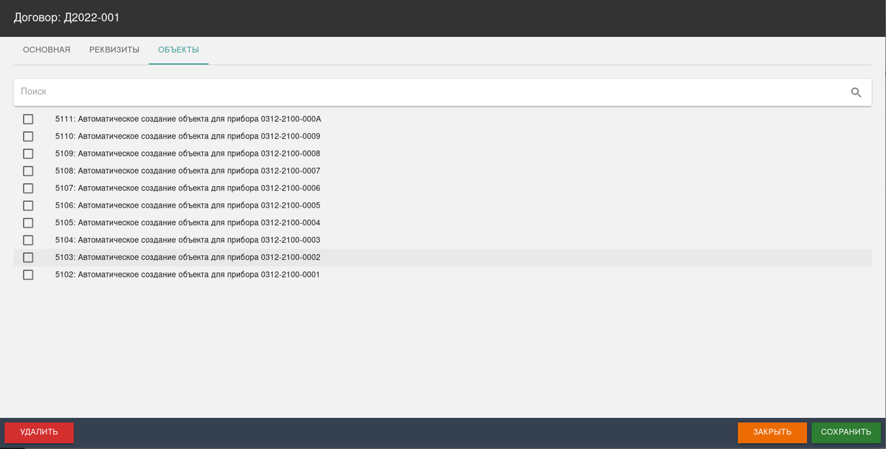Image resolution: width=886 pixels, height=449 pixels.
Task: Click the search magnifier icon
Action: click(856, 92)
